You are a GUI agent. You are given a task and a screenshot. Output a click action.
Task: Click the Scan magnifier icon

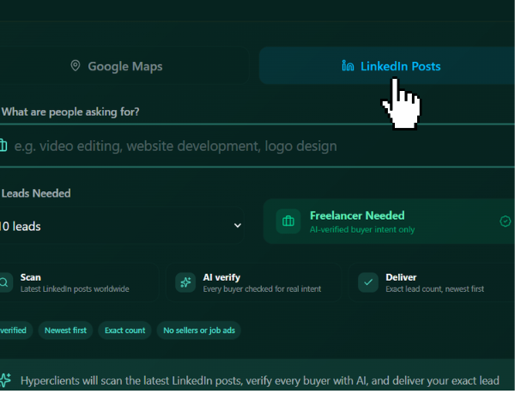4,282
